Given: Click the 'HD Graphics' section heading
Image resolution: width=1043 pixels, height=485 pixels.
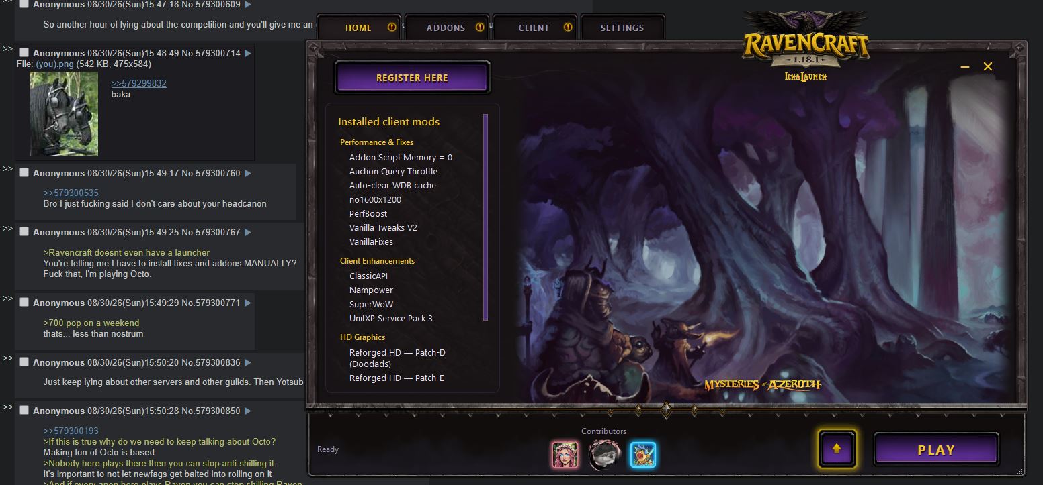Looking at the screenshot, I should point(362,337).
